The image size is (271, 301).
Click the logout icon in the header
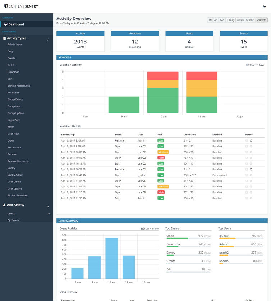tap(265, 6)
